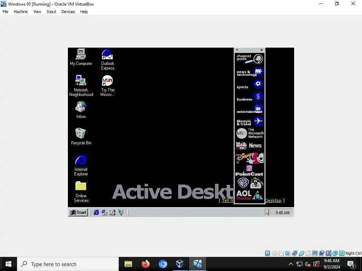
Task: Click VirtualBox audio status icon
Action: [288, 253]
